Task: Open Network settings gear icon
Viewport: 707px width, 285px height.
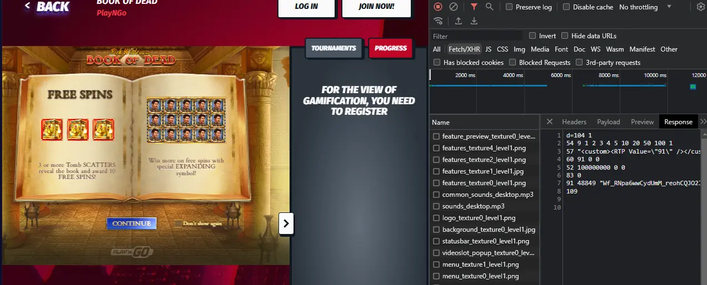Action: click(701, 7)
